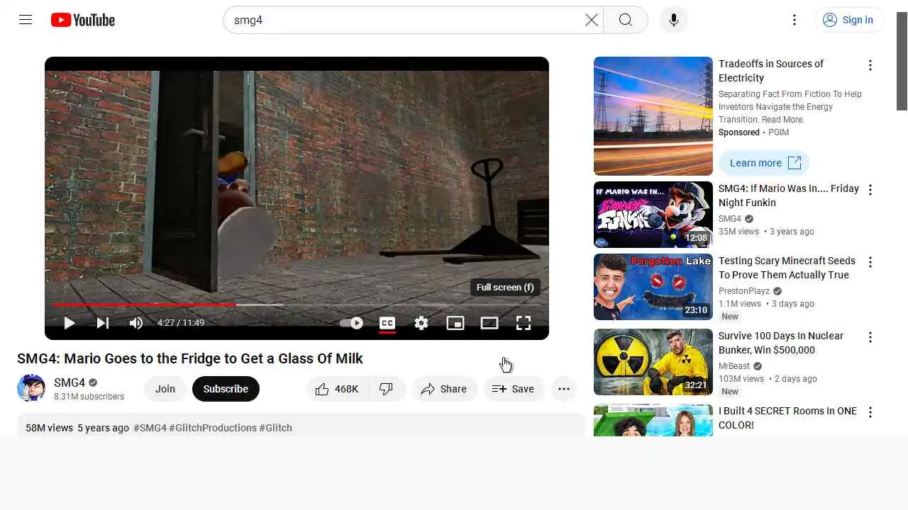Clear the search box text
Screen dimensions: 908x510
(592, 20)
